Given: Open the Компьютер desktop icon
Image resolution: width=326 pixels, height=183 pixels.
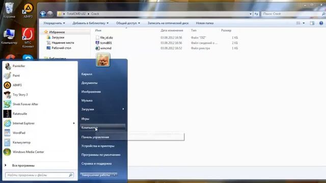Looking at the screenshot, I should 9,37.
